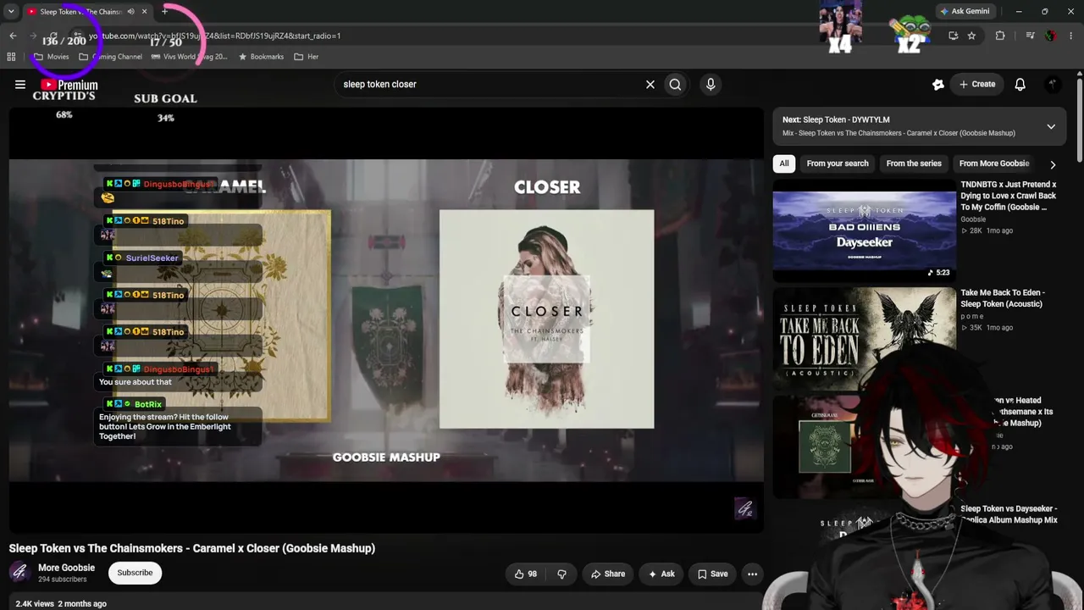The width and height of the screenshot is (1084, 610).
Task: Open the Chrome profile avatar
Action: tap(1051, 36)
